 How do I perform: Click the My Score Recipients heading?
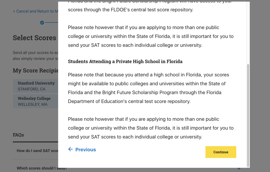[x=35, y=70]
